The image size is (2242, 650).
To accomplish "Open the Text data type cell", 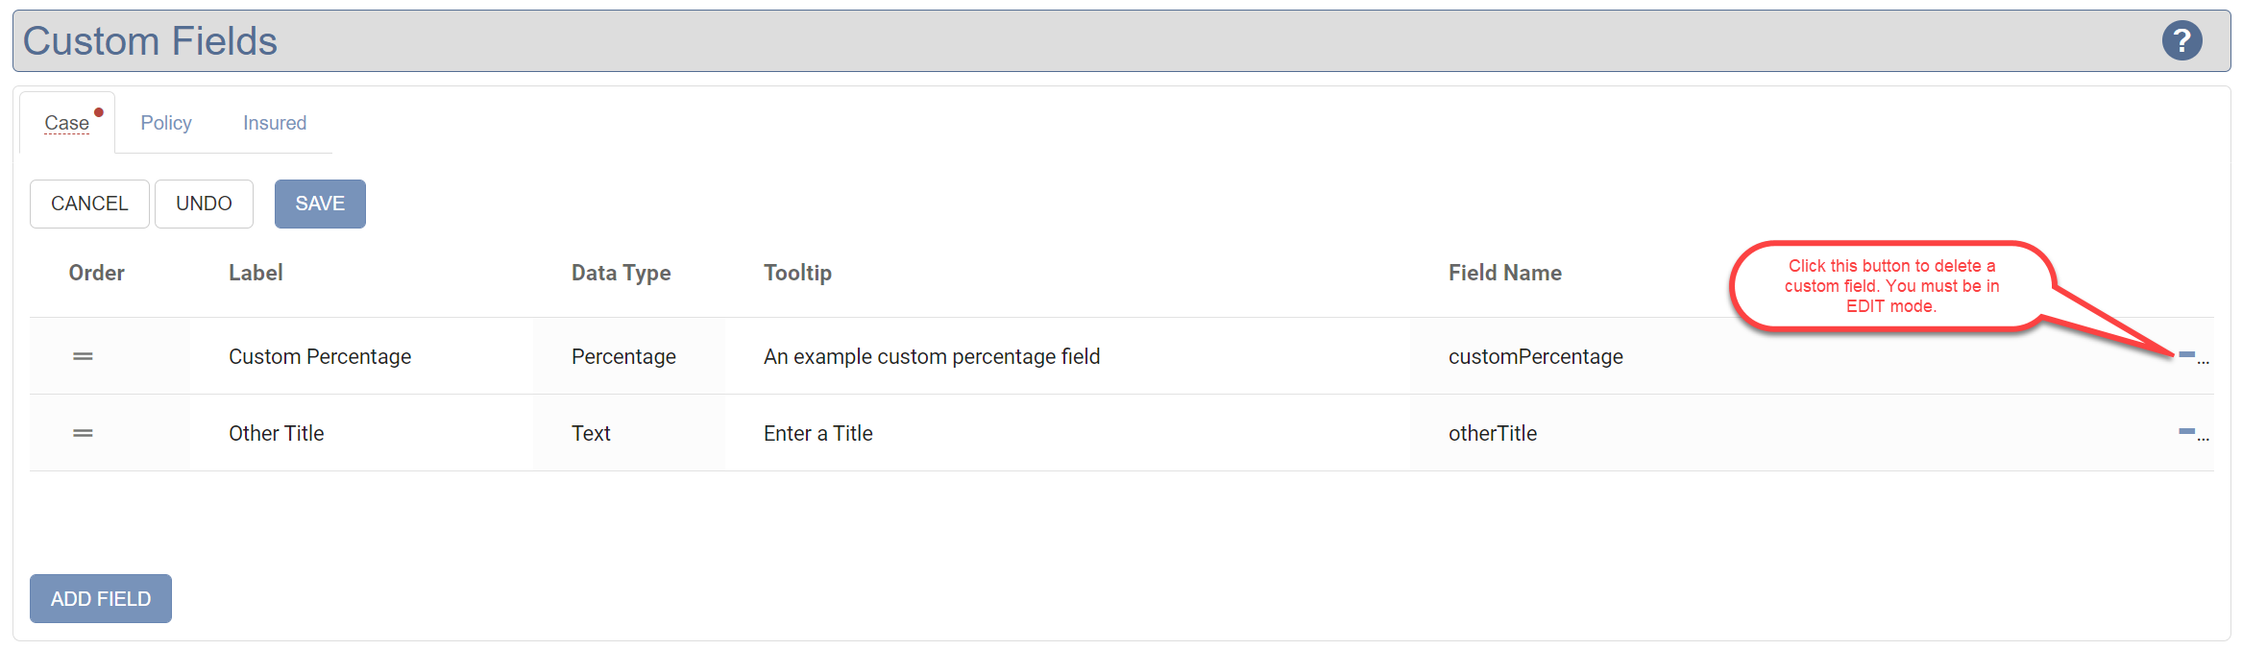I will [x=592, y=433].
